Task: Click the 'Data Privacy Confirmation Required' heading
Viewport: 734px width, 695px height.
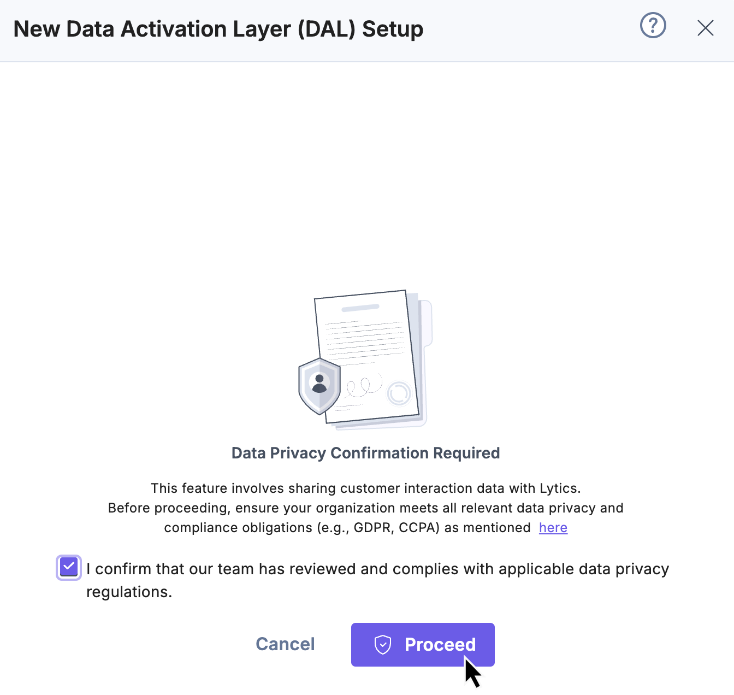Action: (366, 453)
